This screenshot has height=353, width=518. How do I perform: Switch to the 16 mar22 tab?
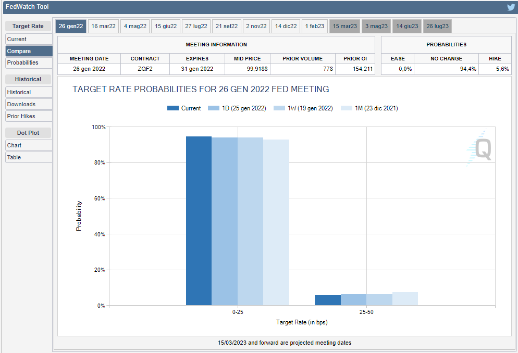point(103,26)
